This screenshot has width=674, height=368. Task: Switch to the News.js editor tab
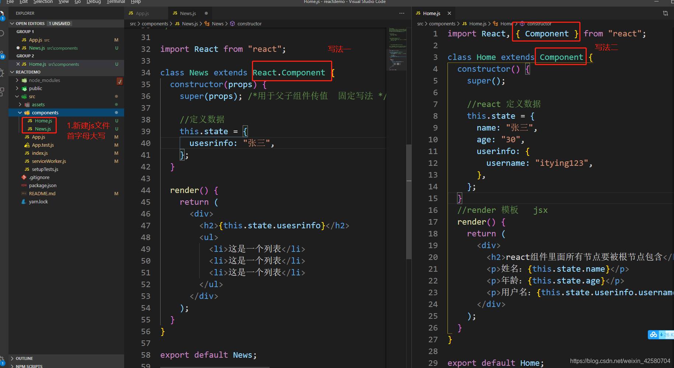[x=190, y=13]
